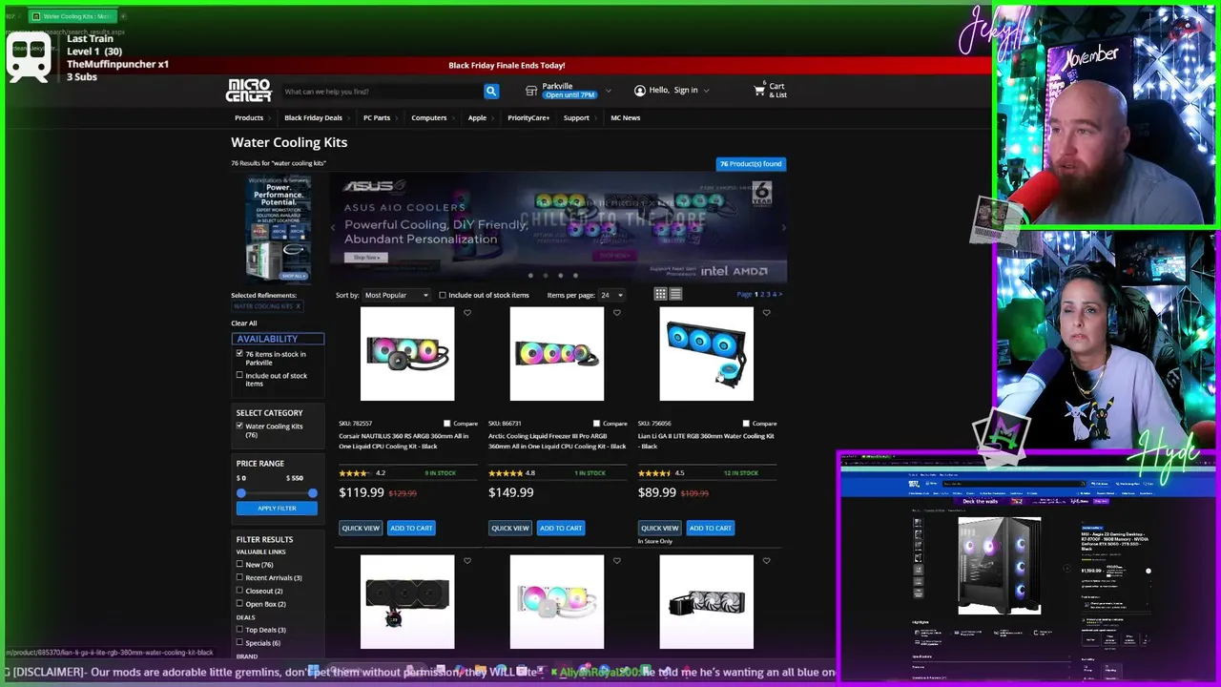This screenshot has height=687, width=1221.
Task: Add Arctic Liquid Freezer III to cart
Action: click(561, 528)
